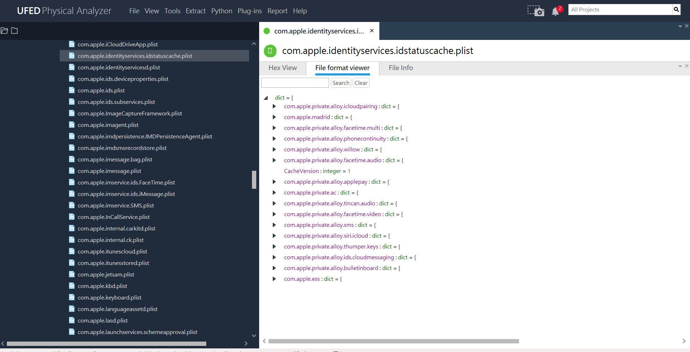Select com.apple.imservice.SMS.plist
Viewport: 690px width, 352px height.
[x=116, y=205]
